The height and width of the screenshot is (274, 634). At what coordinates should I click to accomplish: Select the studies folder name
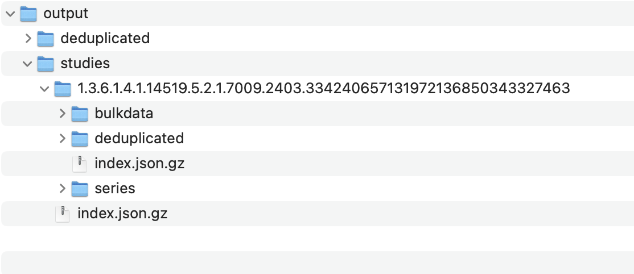coord(85,64)
